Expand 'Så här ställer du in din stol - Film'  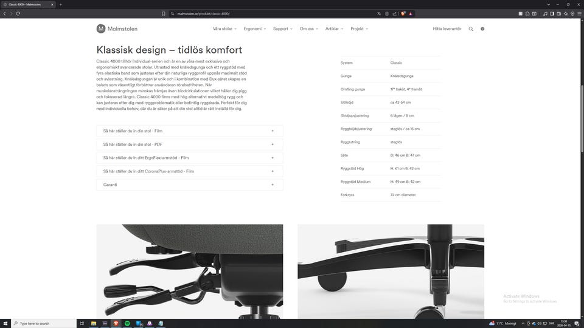tap(190, 131)
